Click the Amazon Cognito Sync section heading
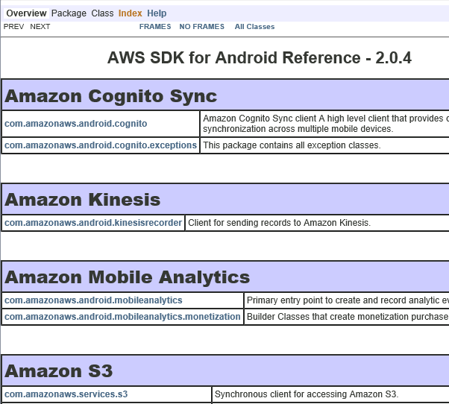 tap(111, 96)
